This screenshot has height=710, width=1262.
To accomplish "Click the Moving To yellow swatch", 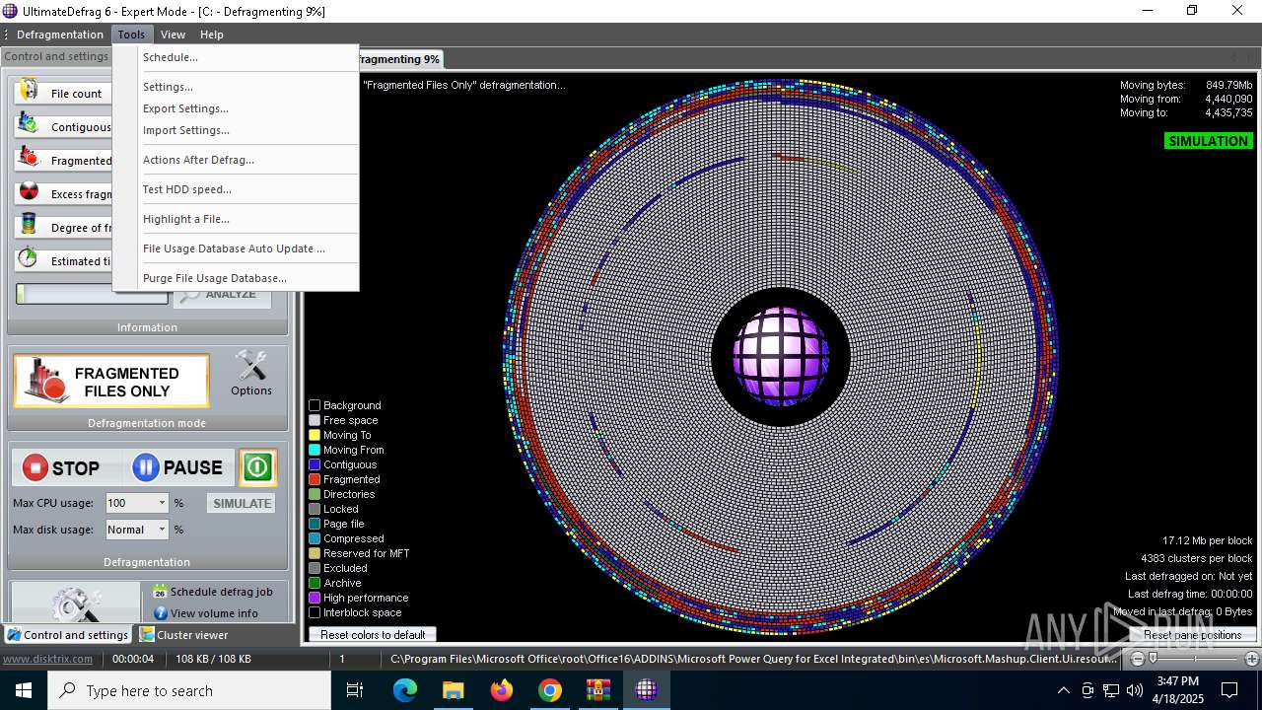I will [315, 435].
